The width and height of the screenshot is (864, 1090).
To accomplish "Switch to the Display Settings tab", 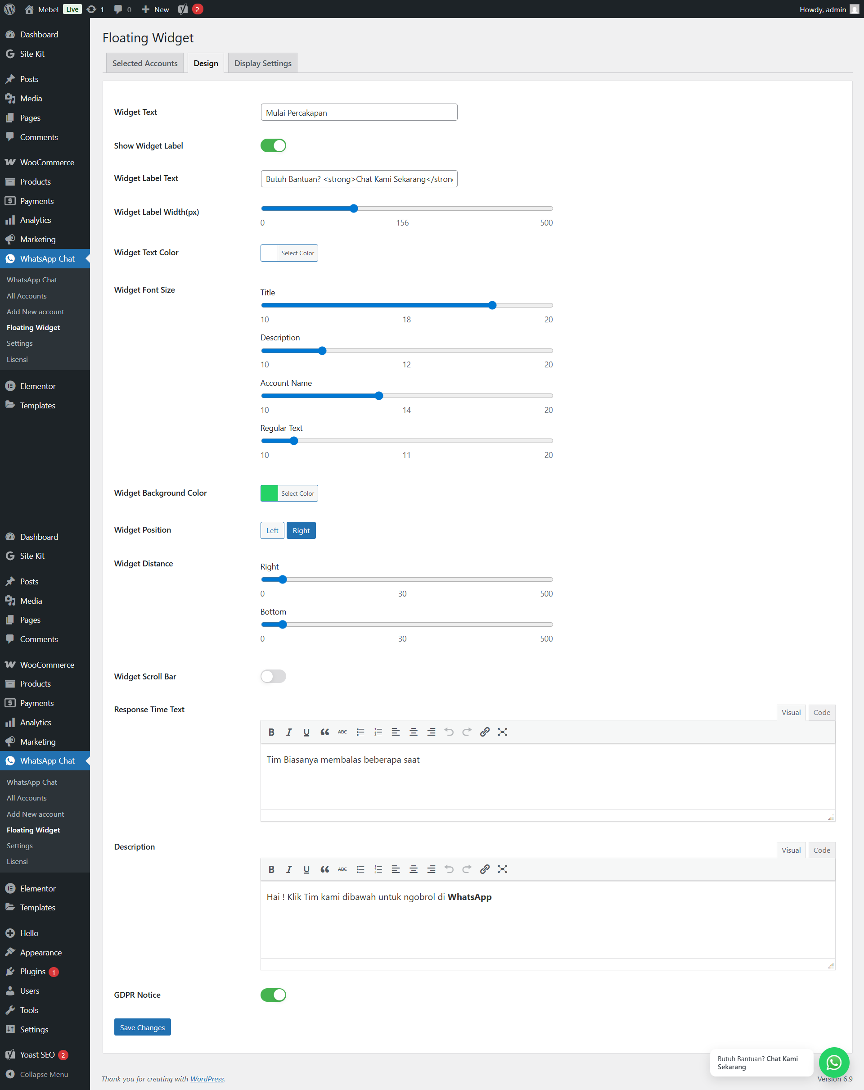I will coord(262,63).
